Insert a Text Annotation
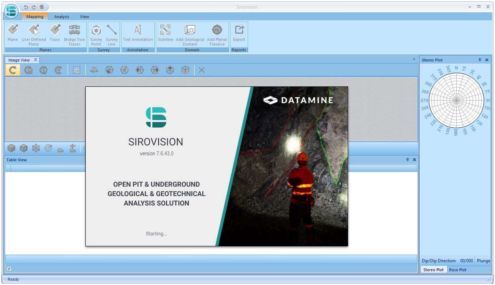This screenshot has width=495, height=285. (137, 33)
